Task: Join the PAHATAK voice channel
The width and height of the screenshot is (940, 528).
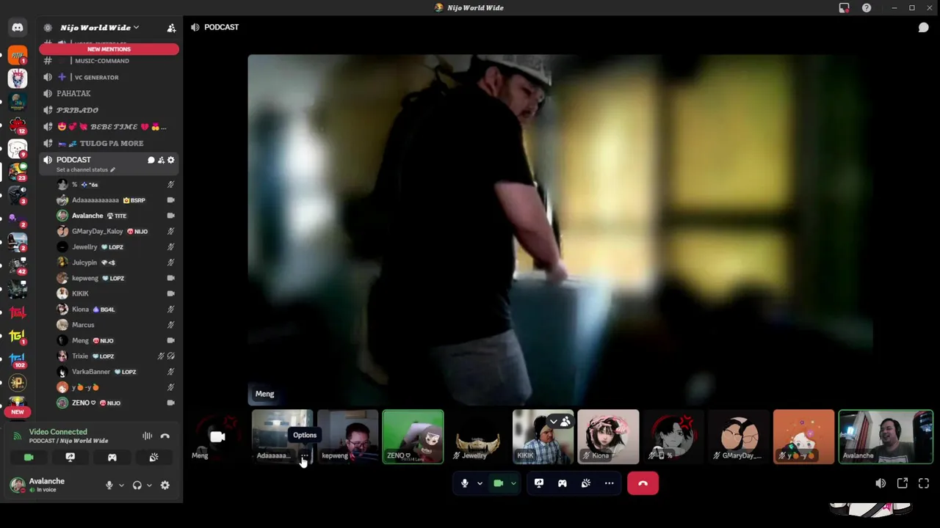Action: pyautogui.click(x=109, y=94)
